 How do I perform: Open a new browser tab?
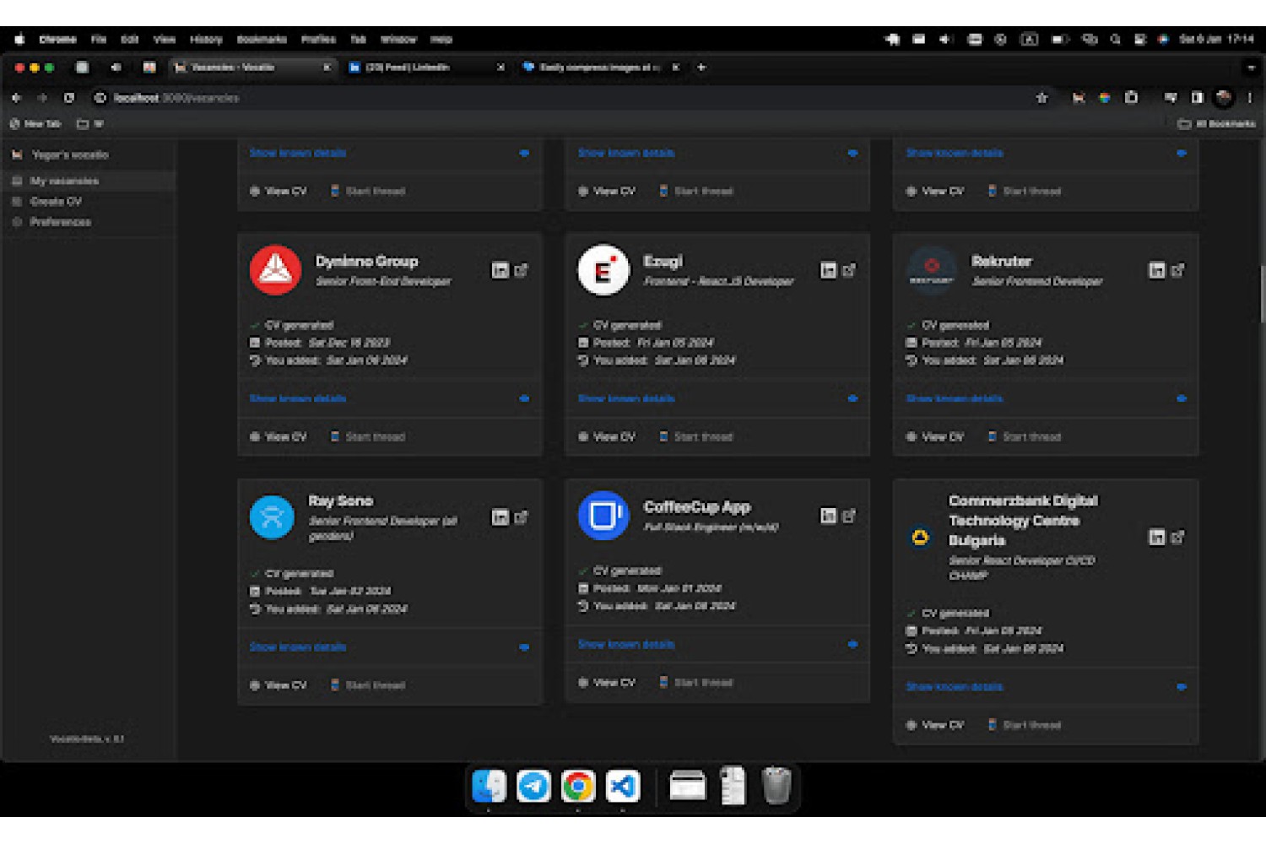[701, 68]
